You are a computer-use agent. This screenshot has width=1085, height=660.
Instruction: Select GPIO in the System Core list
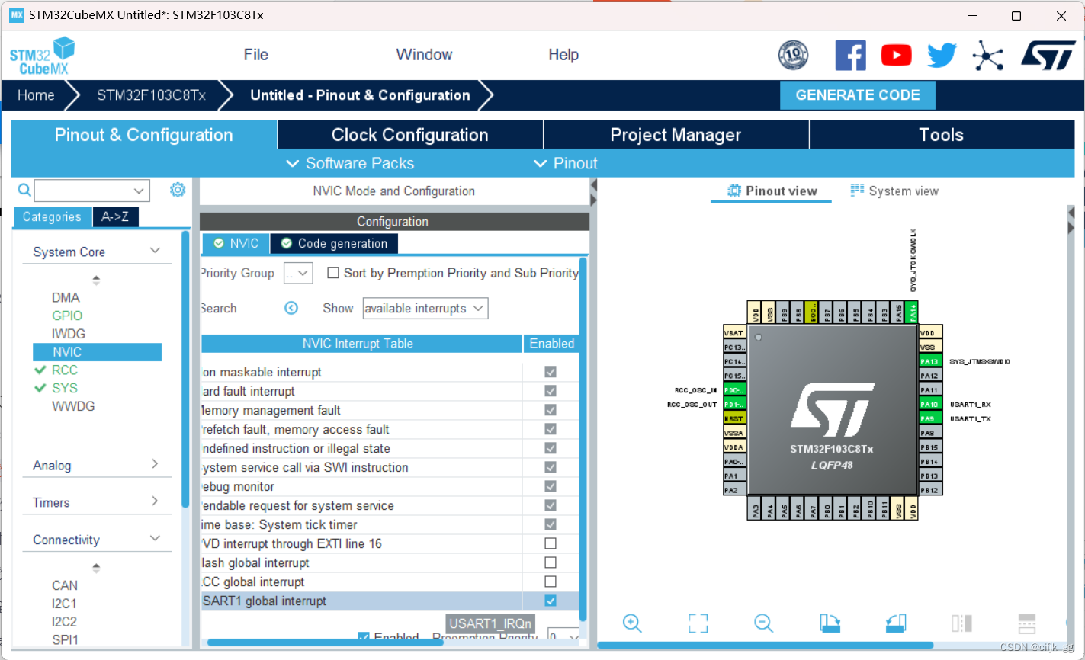(66, 315)
